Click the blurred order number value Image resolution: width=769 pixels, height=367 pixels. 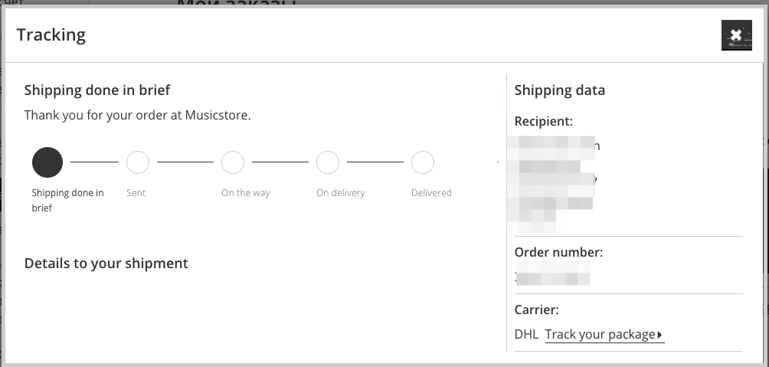click(x=552, y=274)
